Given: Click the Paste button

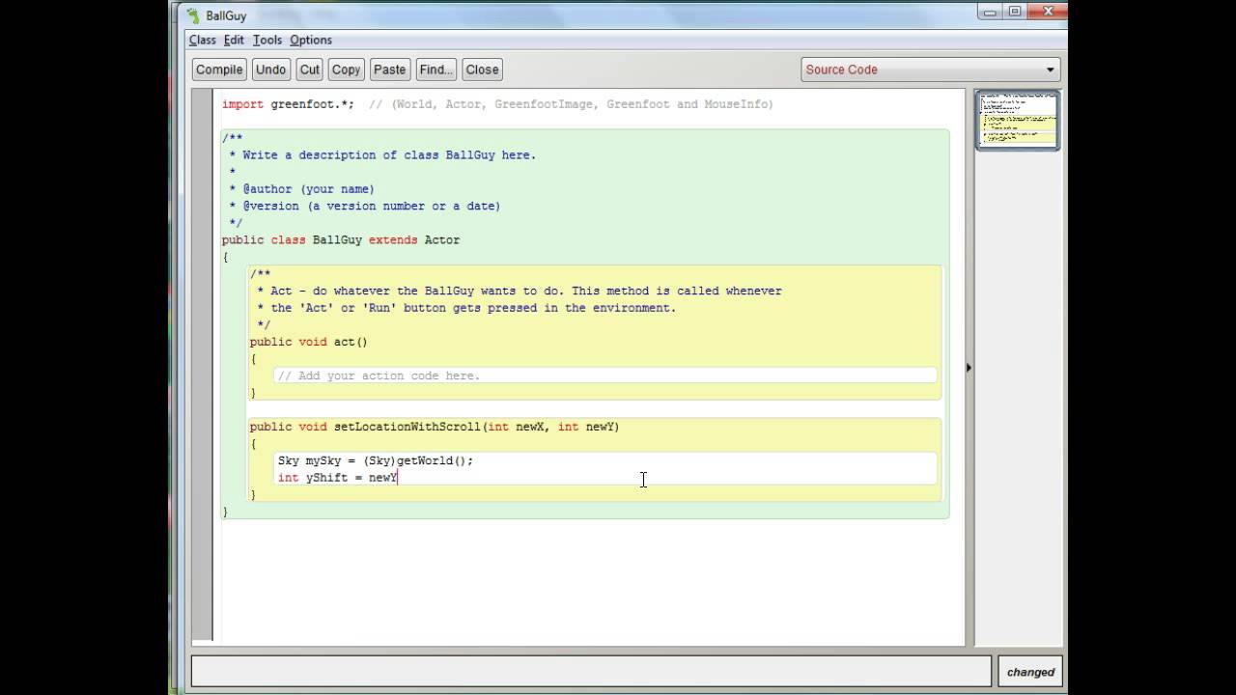Looking at the screenshot, I should coord(389,69).
